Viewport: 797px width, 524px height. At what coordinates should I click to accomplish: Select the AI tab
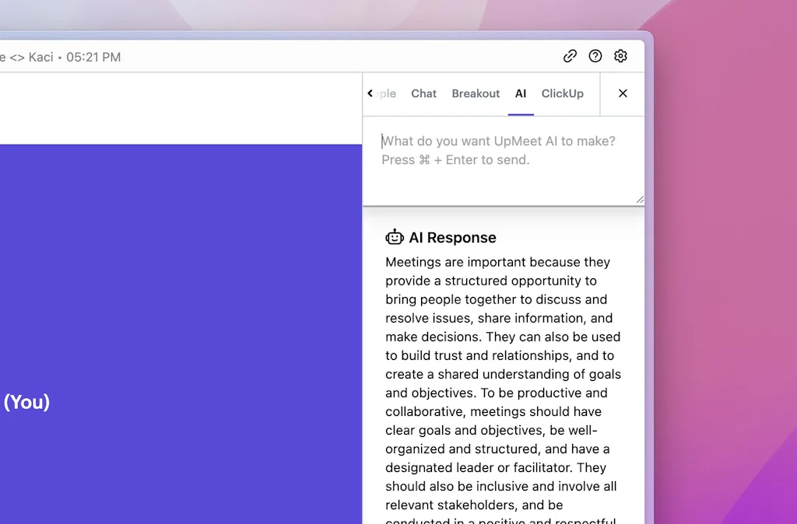521,93
